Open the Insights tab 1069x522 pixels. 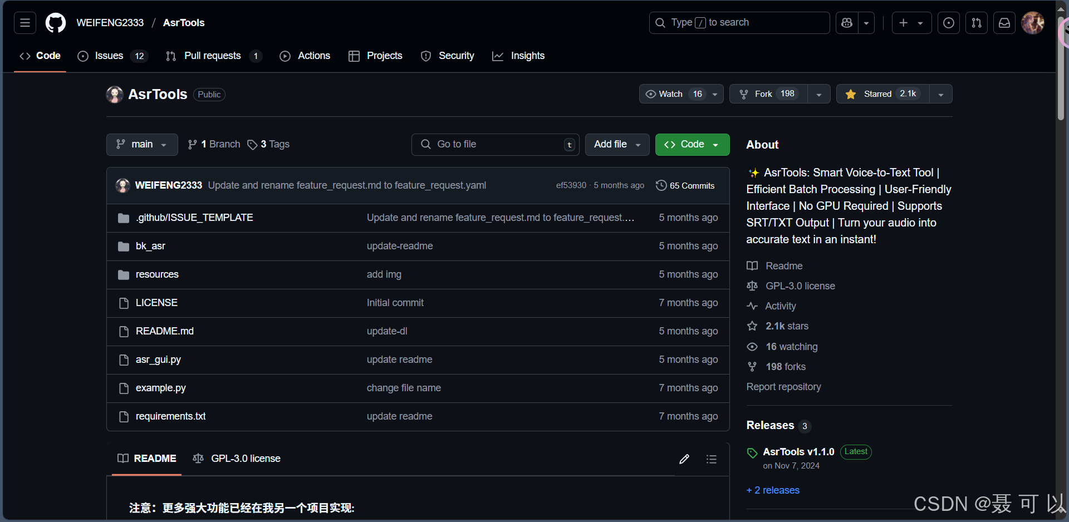518,56
